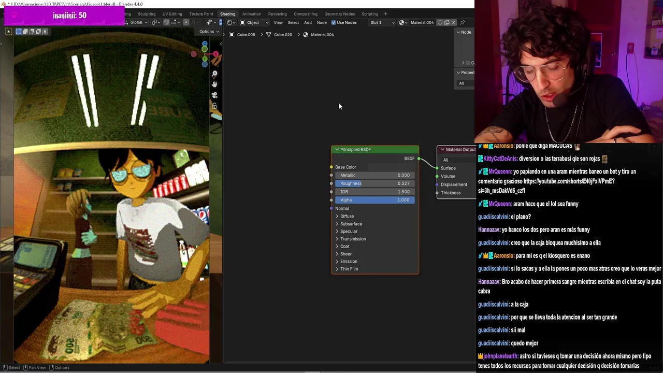Image resolution: width=663 pixels, height=373 pixels.
Task: Switch to the UV Editing workspace tab
Action: pos(172,14)
